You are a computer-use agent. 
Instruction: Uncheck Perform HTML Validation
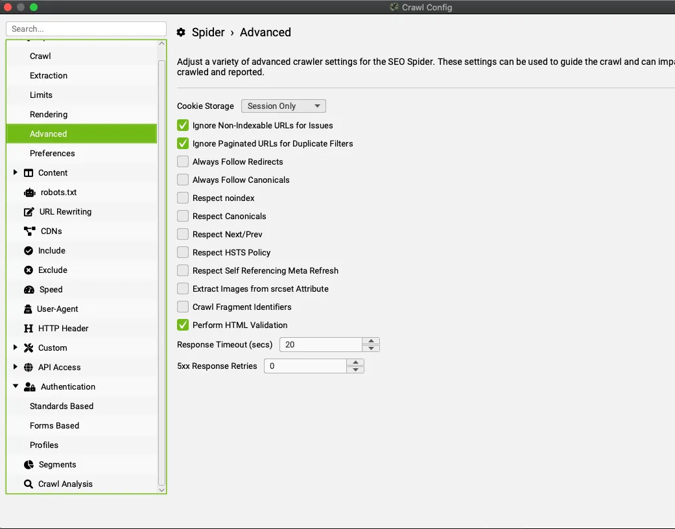183,325
